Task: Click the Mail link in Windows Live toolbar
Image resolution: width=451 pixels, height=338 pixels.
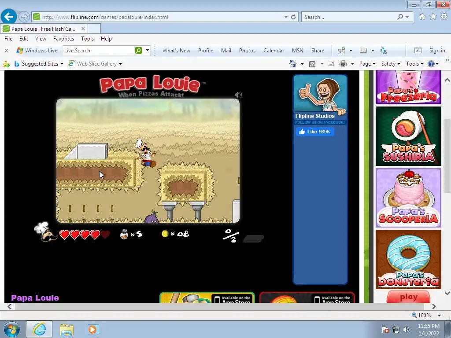Action: coord(226,51)
